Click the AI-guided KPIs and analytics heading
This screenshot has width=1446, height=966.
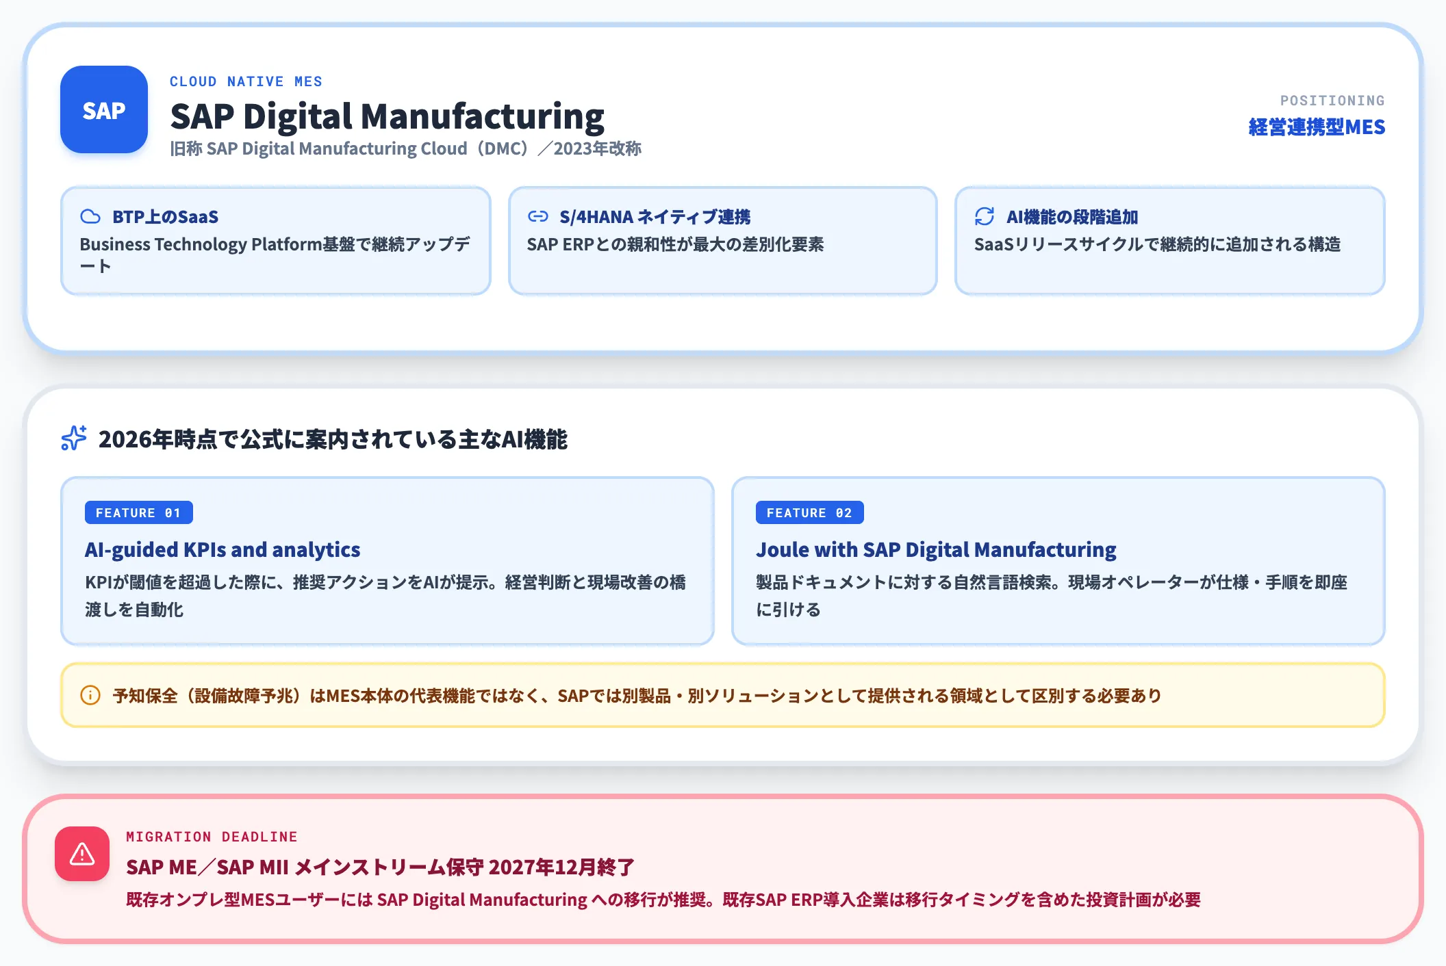pyautogui.click(x=223, y=549)
